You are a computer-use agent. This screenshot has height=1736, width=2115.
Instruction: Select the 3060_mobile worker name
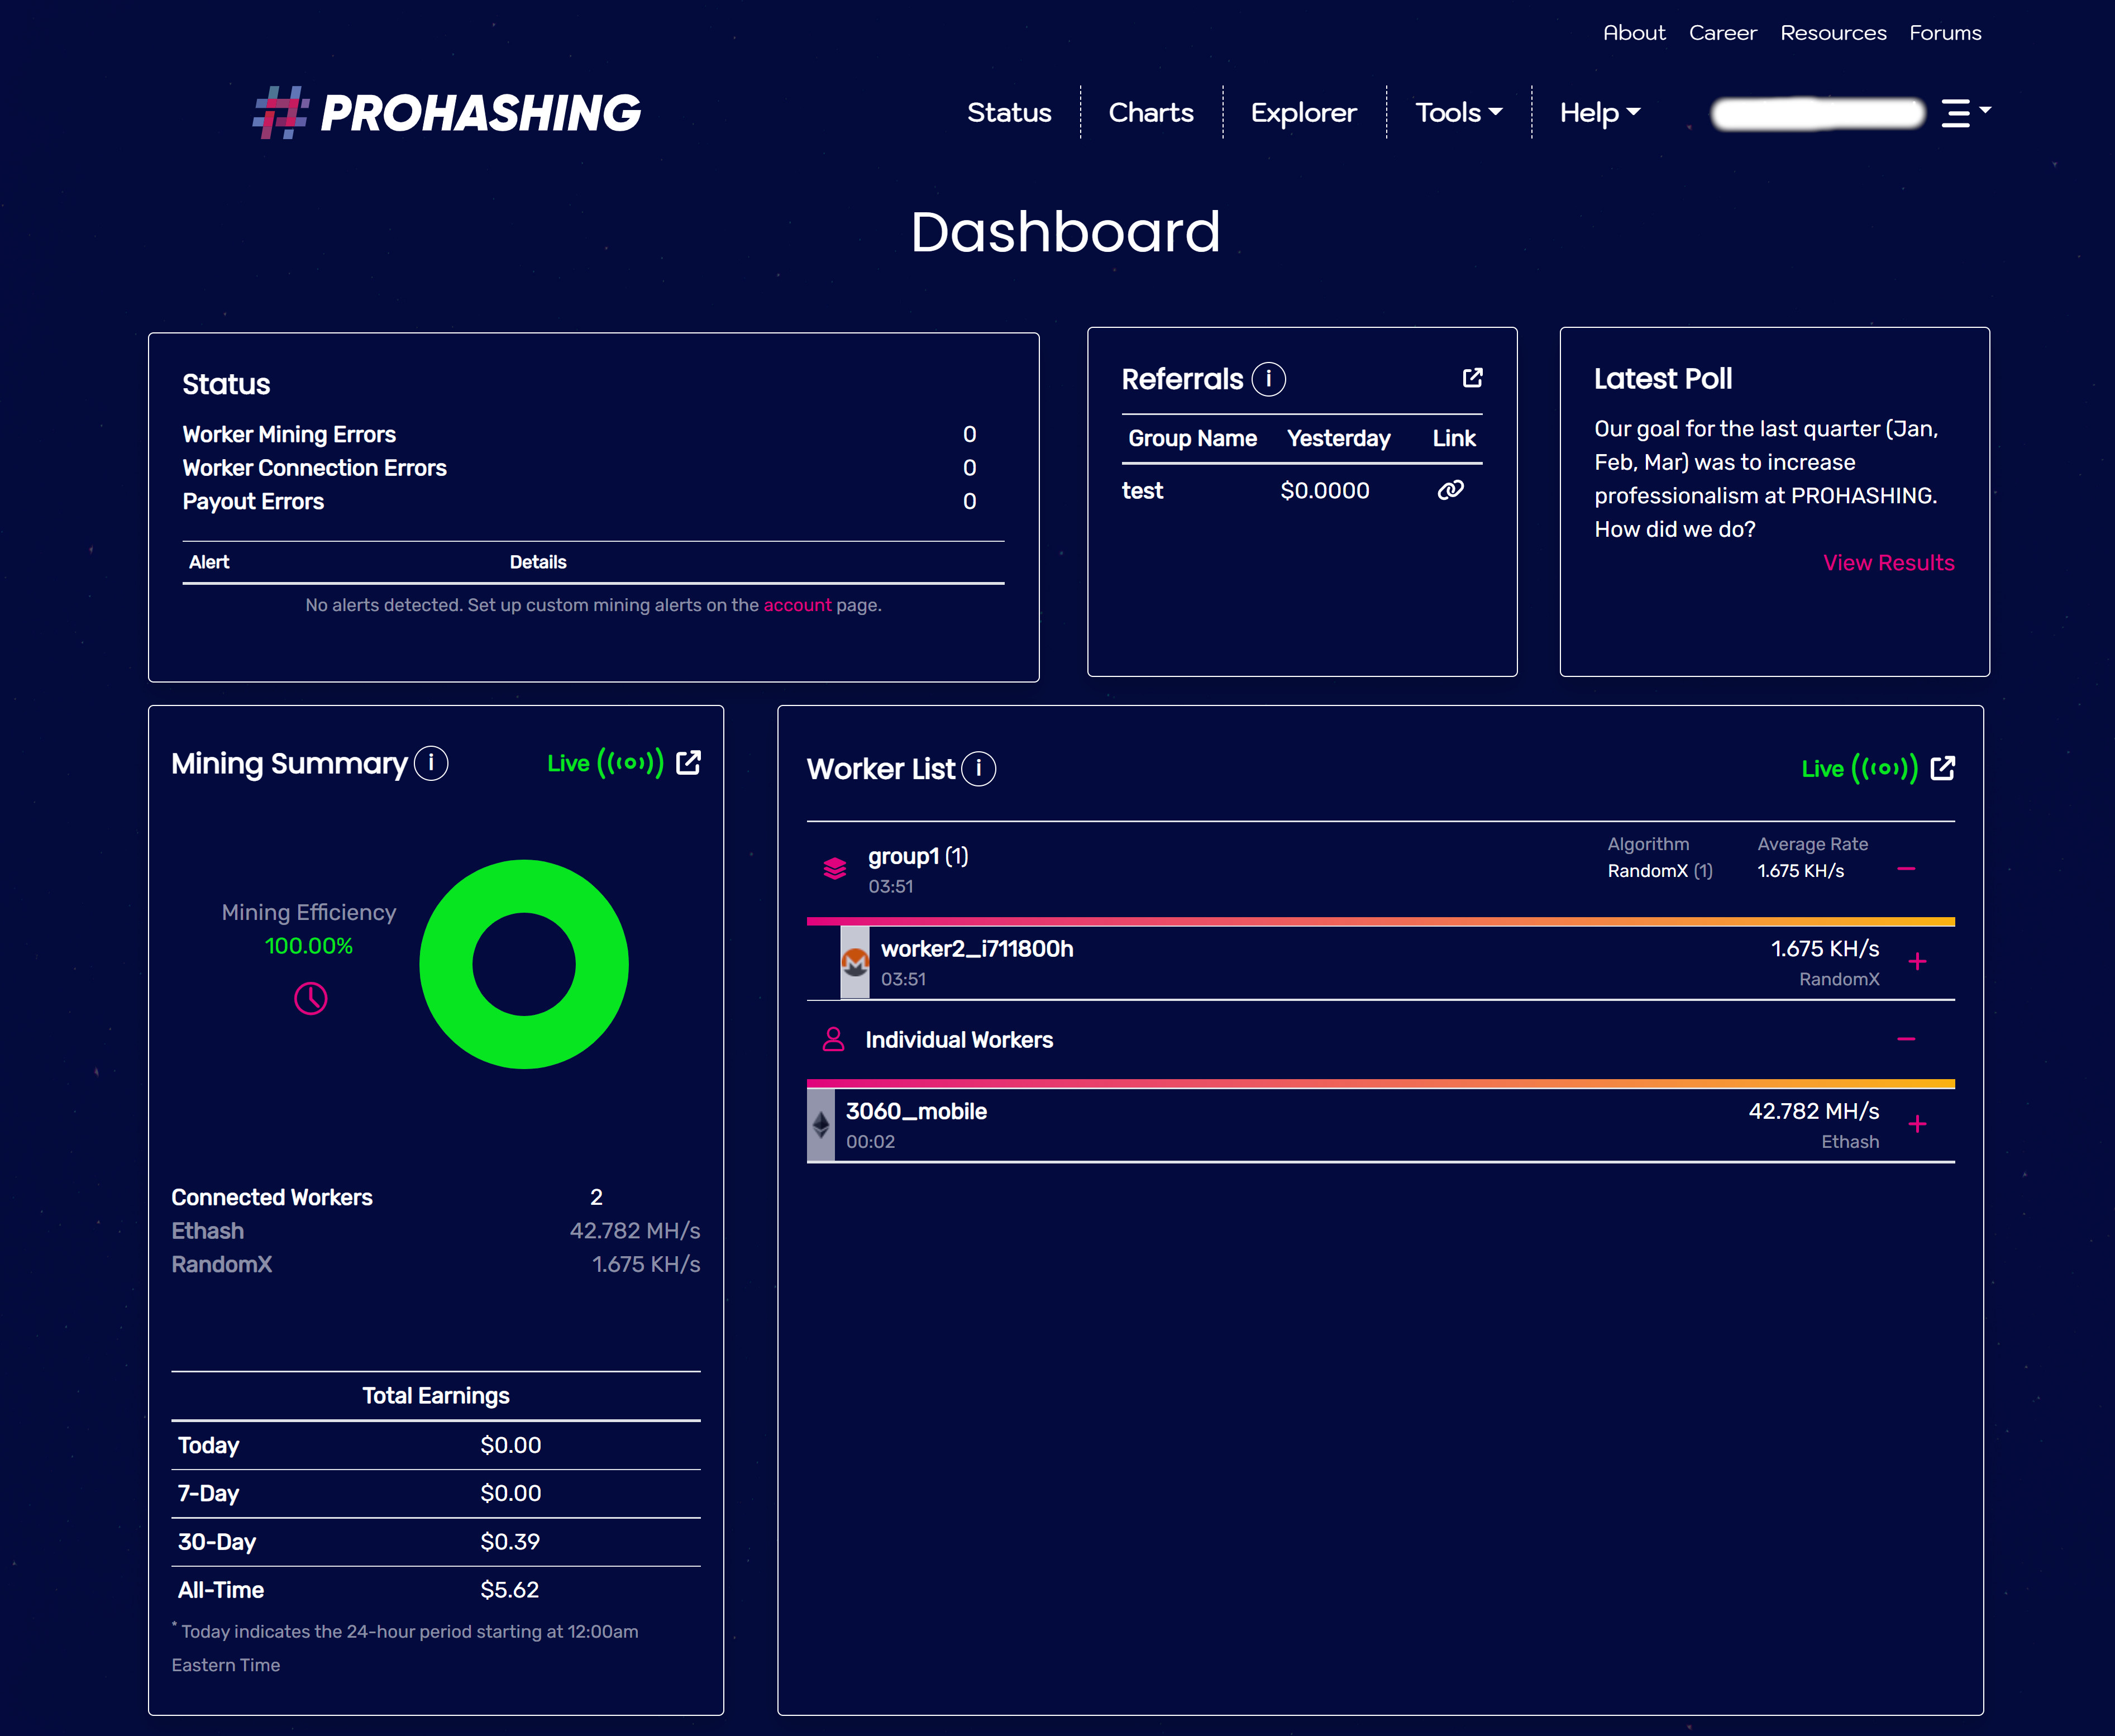(916, 1111)
